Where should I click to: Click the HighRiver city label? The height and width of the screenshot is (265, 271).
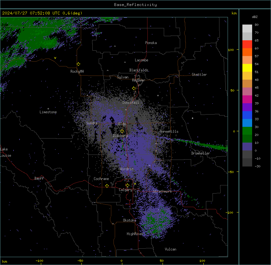click(x=135, y=234)
